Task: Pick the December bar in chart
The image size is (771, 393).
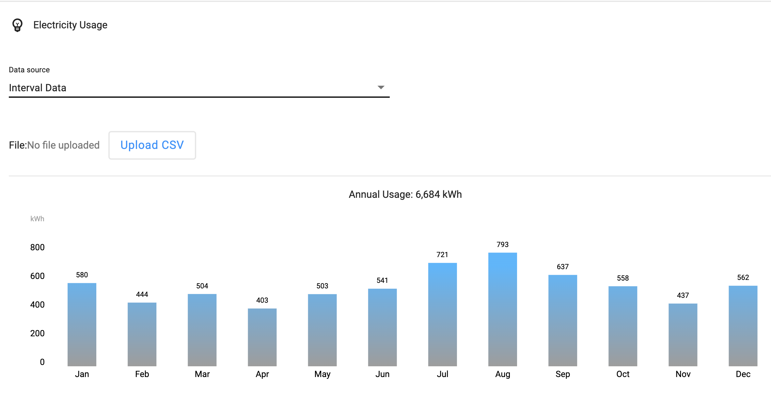Action: pyautogui.click(x=743, y=326)
